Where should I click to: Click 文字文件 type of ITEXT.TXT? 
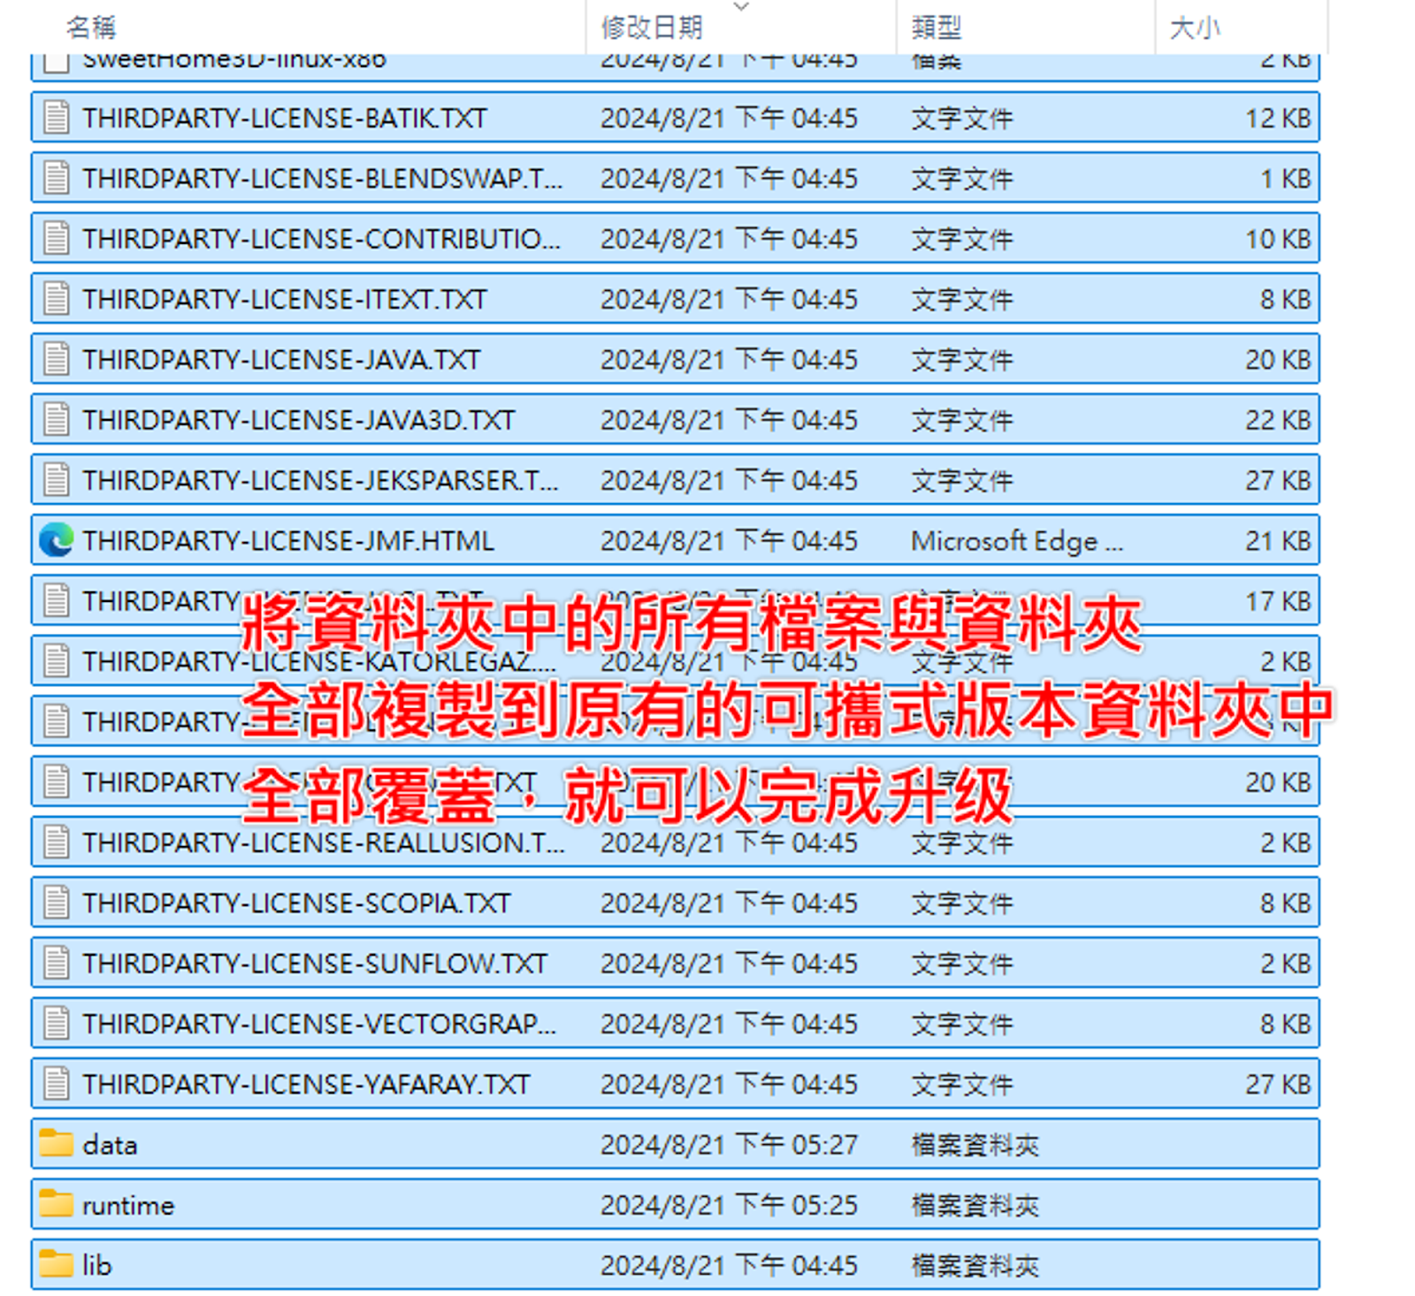tap(962, 299)
